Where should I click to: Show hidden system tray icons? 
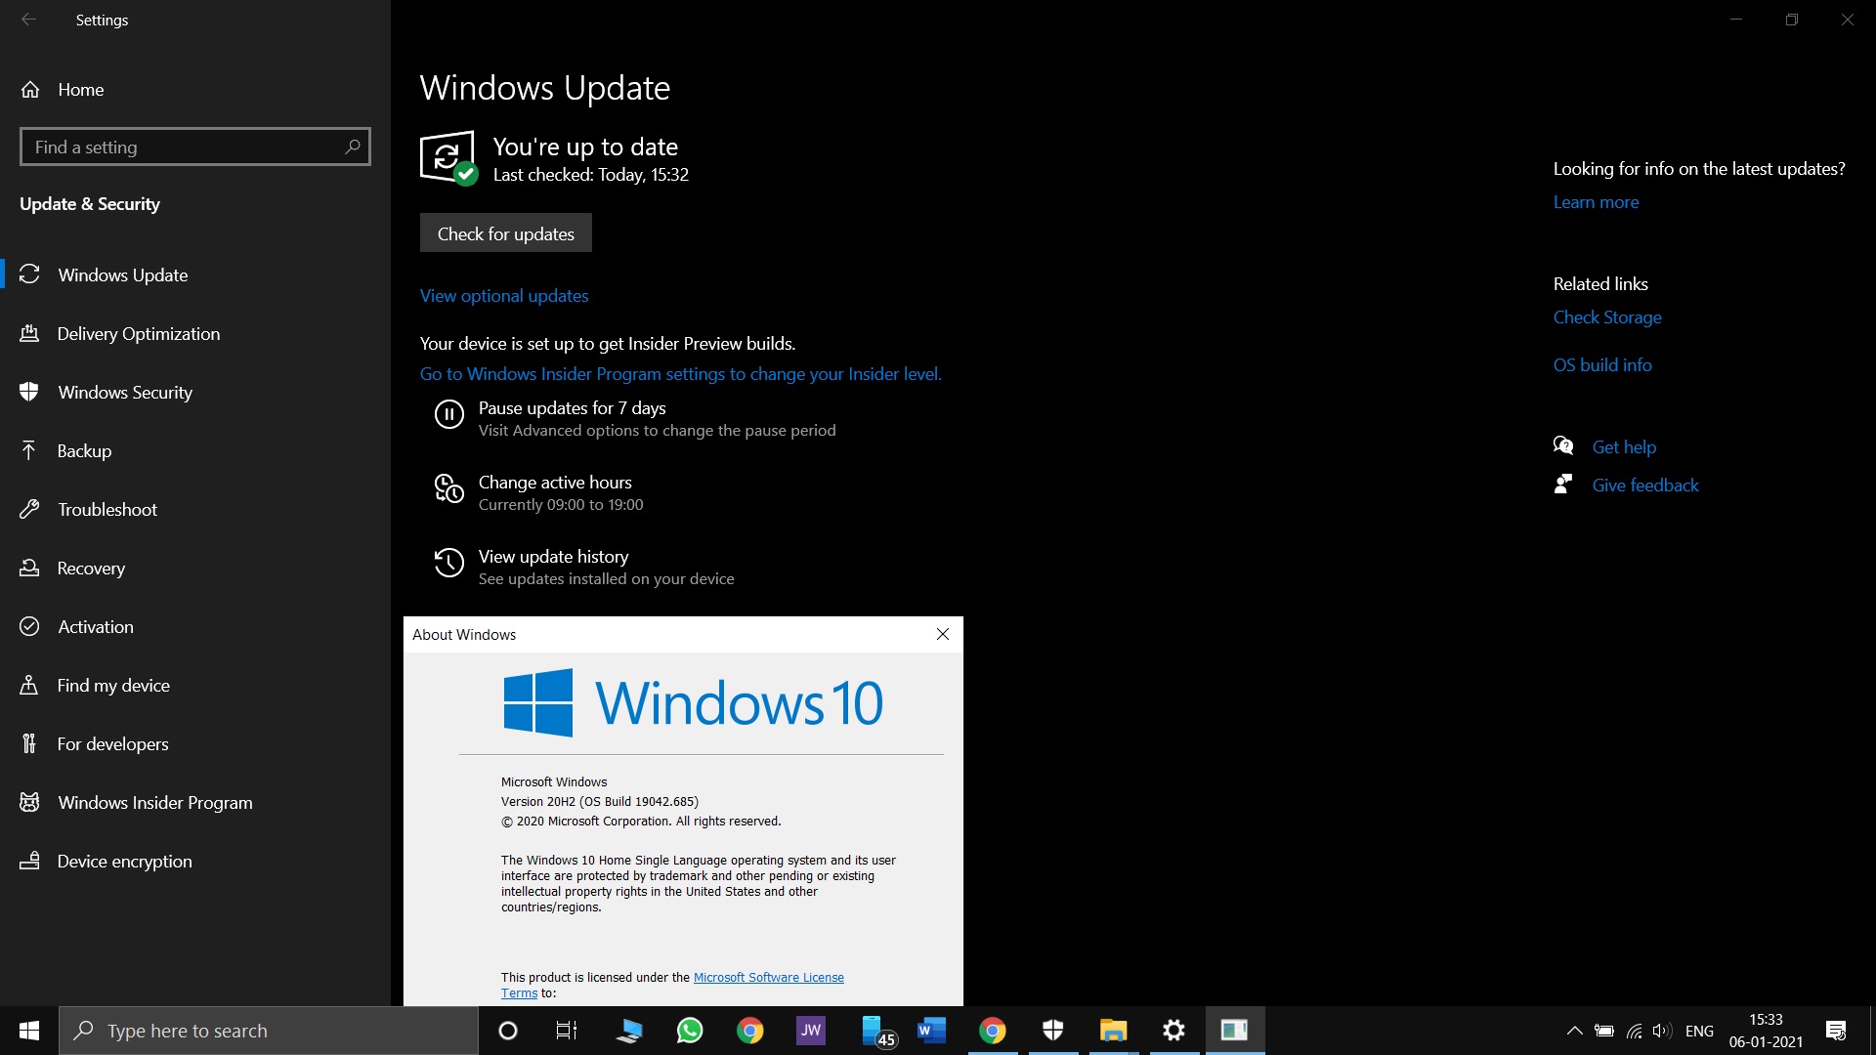click(x=1575, y=1031)
